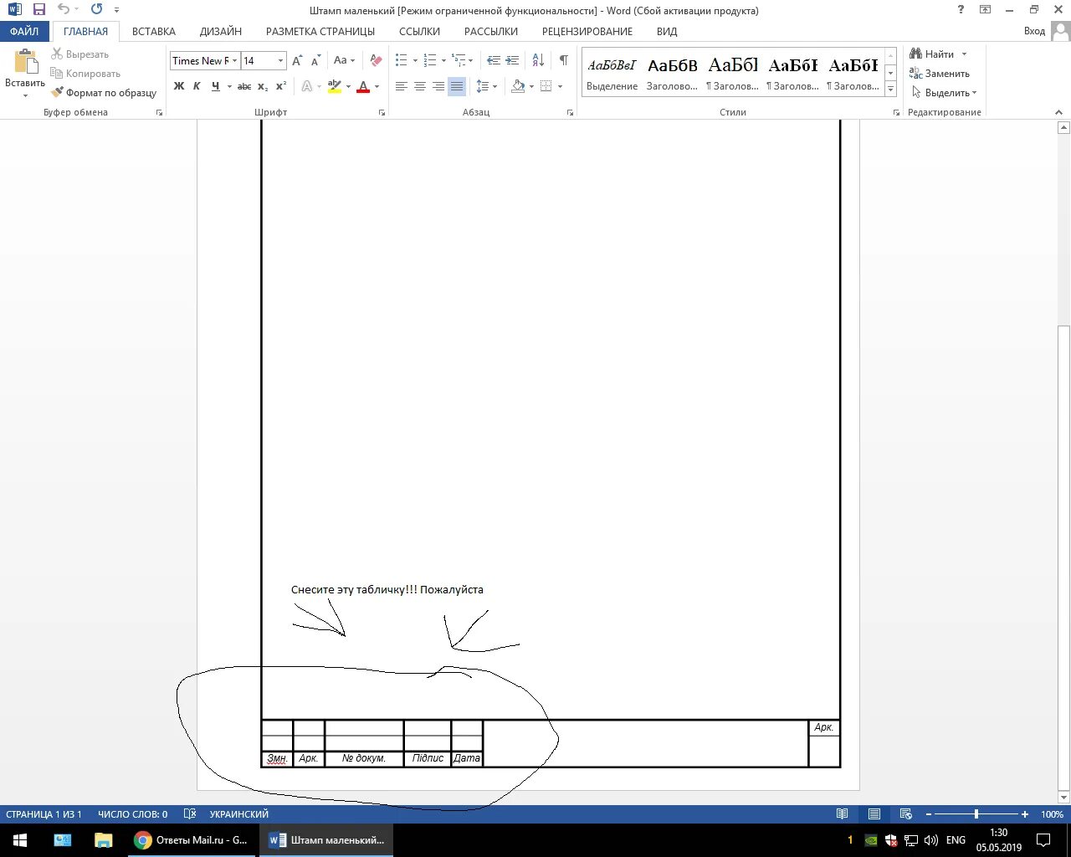The image size is (1071, 857).
Task: Increase paragraph indent
Action: click(513, 61)
